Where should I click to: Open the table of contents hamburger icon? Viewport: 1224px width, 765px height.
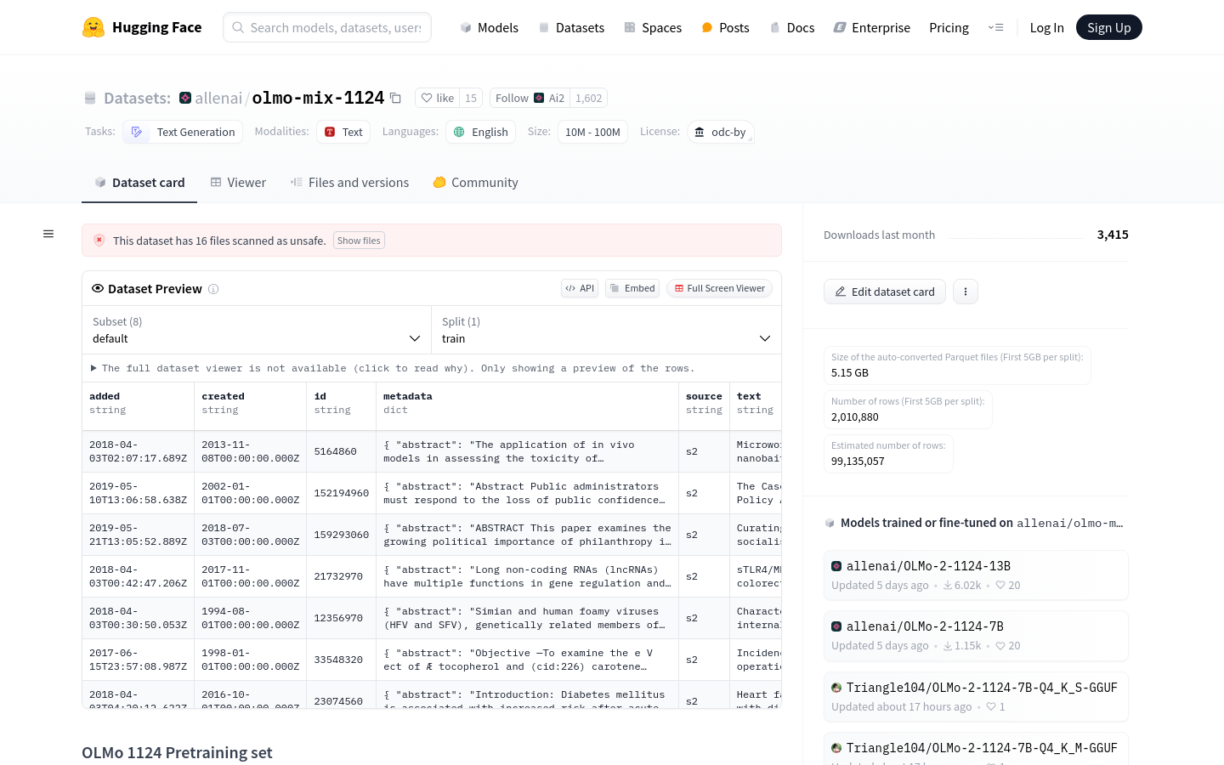tap(48, 234)
